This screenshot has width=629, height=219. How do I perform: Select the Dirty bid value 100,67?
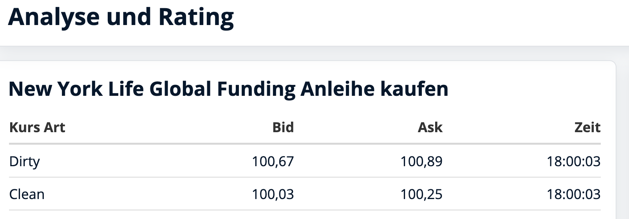pyautogui.click(x=273, y=162)
